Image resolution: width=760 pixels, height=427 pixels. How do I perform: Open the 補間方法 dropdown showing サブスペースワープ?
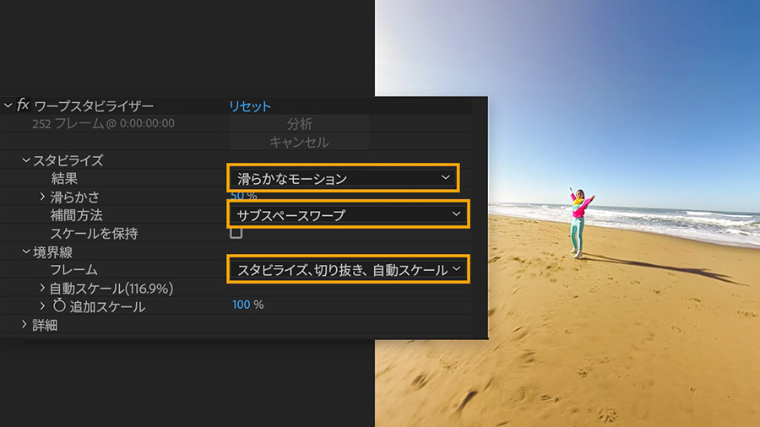(x=348, y=214)
